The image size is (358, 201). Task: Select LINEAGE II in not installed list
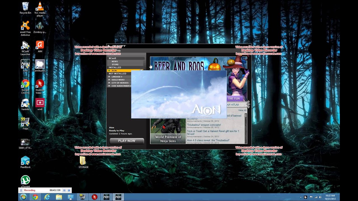click(119, 77)
